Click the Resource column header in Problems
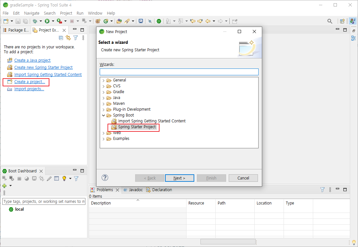The image size is (358, 247). click(201, 203)
